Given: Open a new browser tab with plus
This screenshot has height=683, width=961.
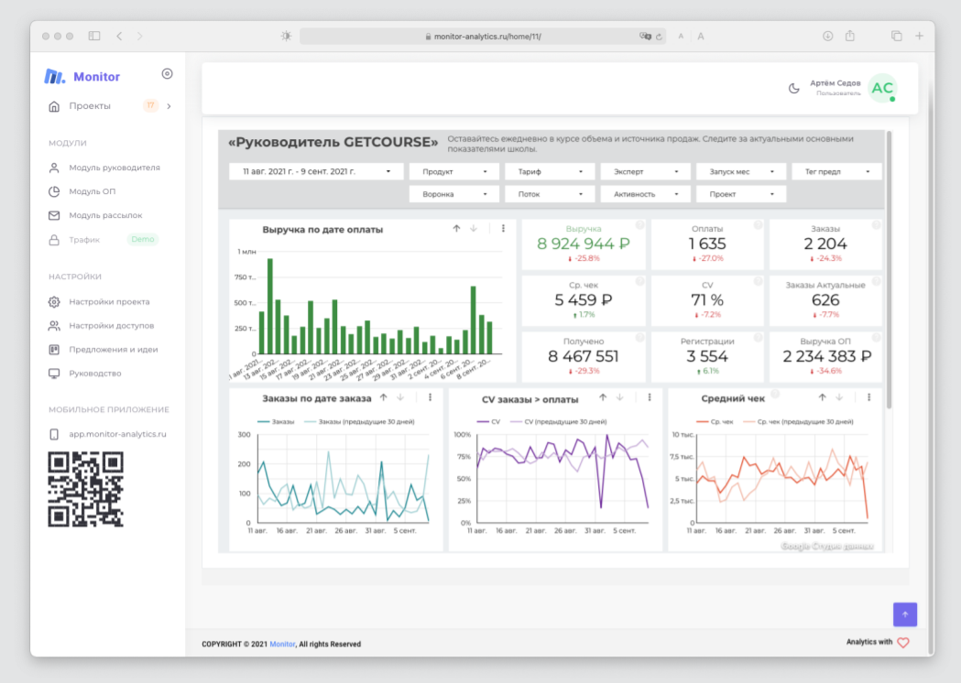Looking at the screenshot, I should 920,36.
